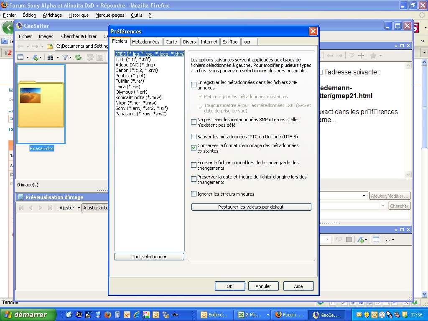Open the filter funnel dropdown arrow
Image resolution: width=428 pixels, height=321 pixels.
70,58
